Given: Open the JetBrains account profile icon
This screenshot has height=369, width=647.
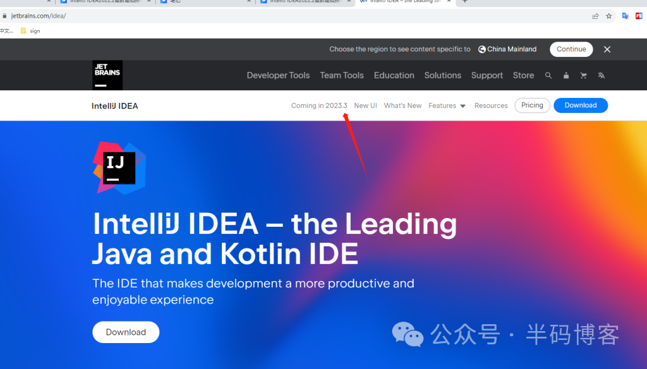Looking at the screenshot, I should coord(566,76).
